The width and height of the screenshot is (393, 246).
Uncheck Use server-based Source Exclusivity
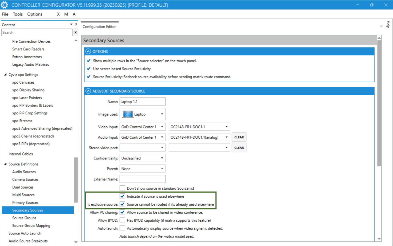(89, 69)
